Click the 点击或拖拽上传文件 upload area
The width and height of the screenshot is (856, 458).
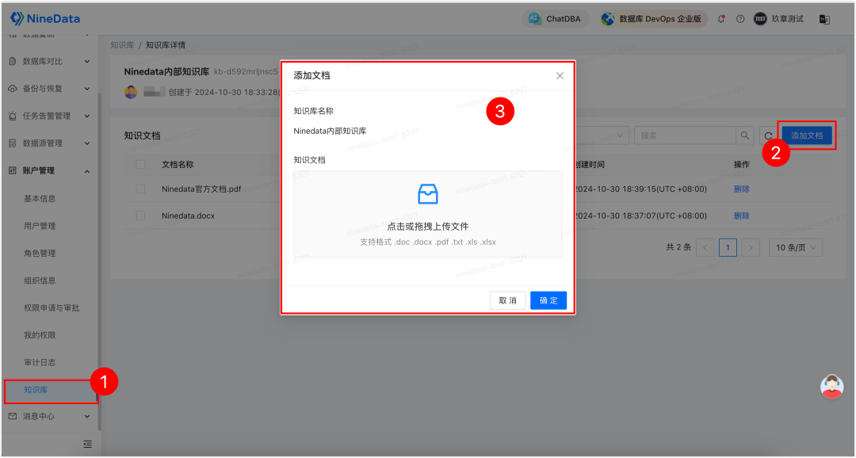point(427,214)
